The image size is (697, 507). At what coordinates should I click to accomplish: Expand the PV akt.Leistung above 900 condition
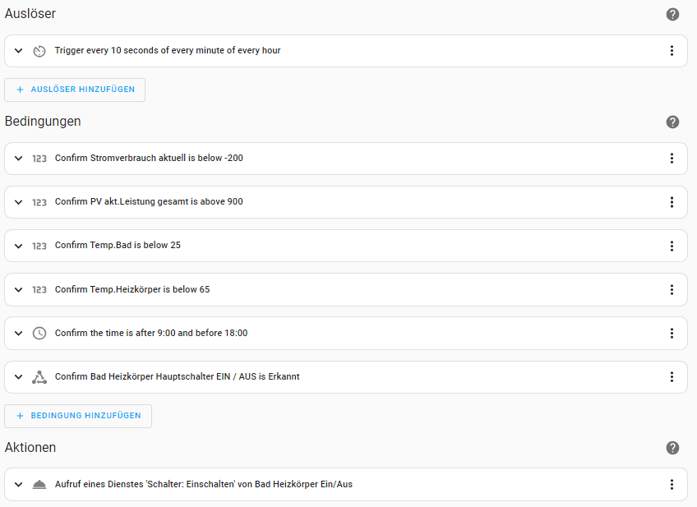(x=19, y=202)
